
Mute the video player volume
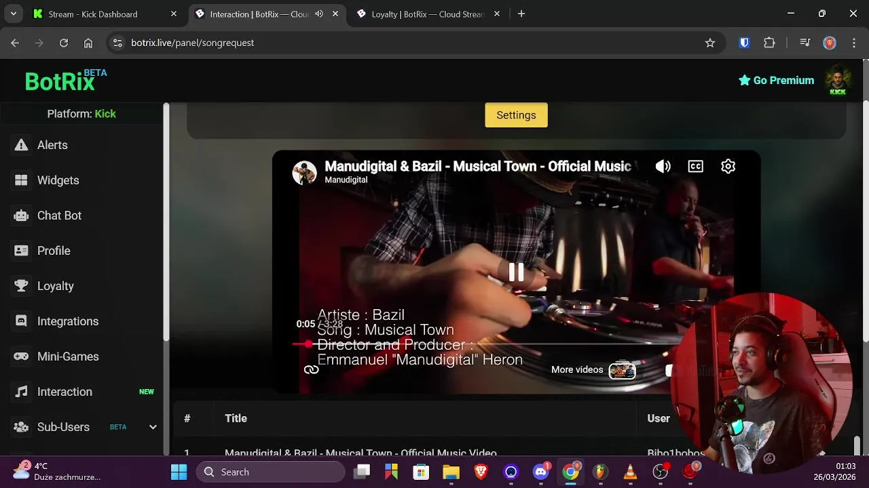click(663, 167)
